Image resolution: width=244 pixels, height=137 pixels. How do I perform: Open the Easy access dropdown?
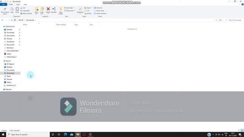click(69, 11)
